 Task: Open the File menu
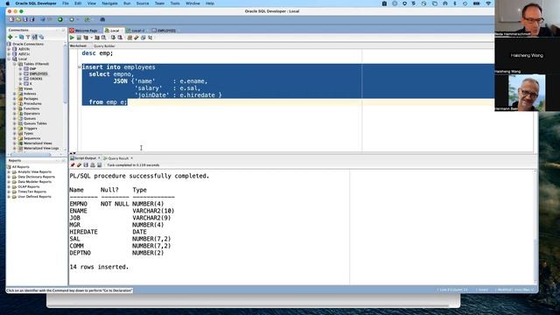(66, 3)
